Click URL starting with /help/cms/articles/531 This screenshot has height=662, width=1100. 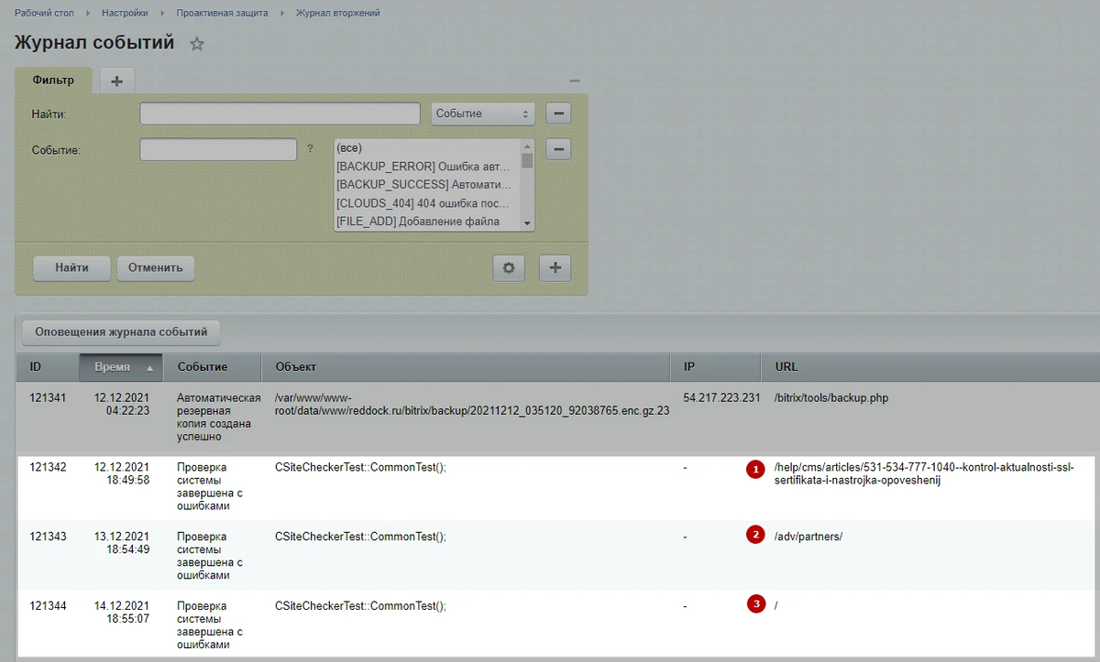(x=924, y=473)
